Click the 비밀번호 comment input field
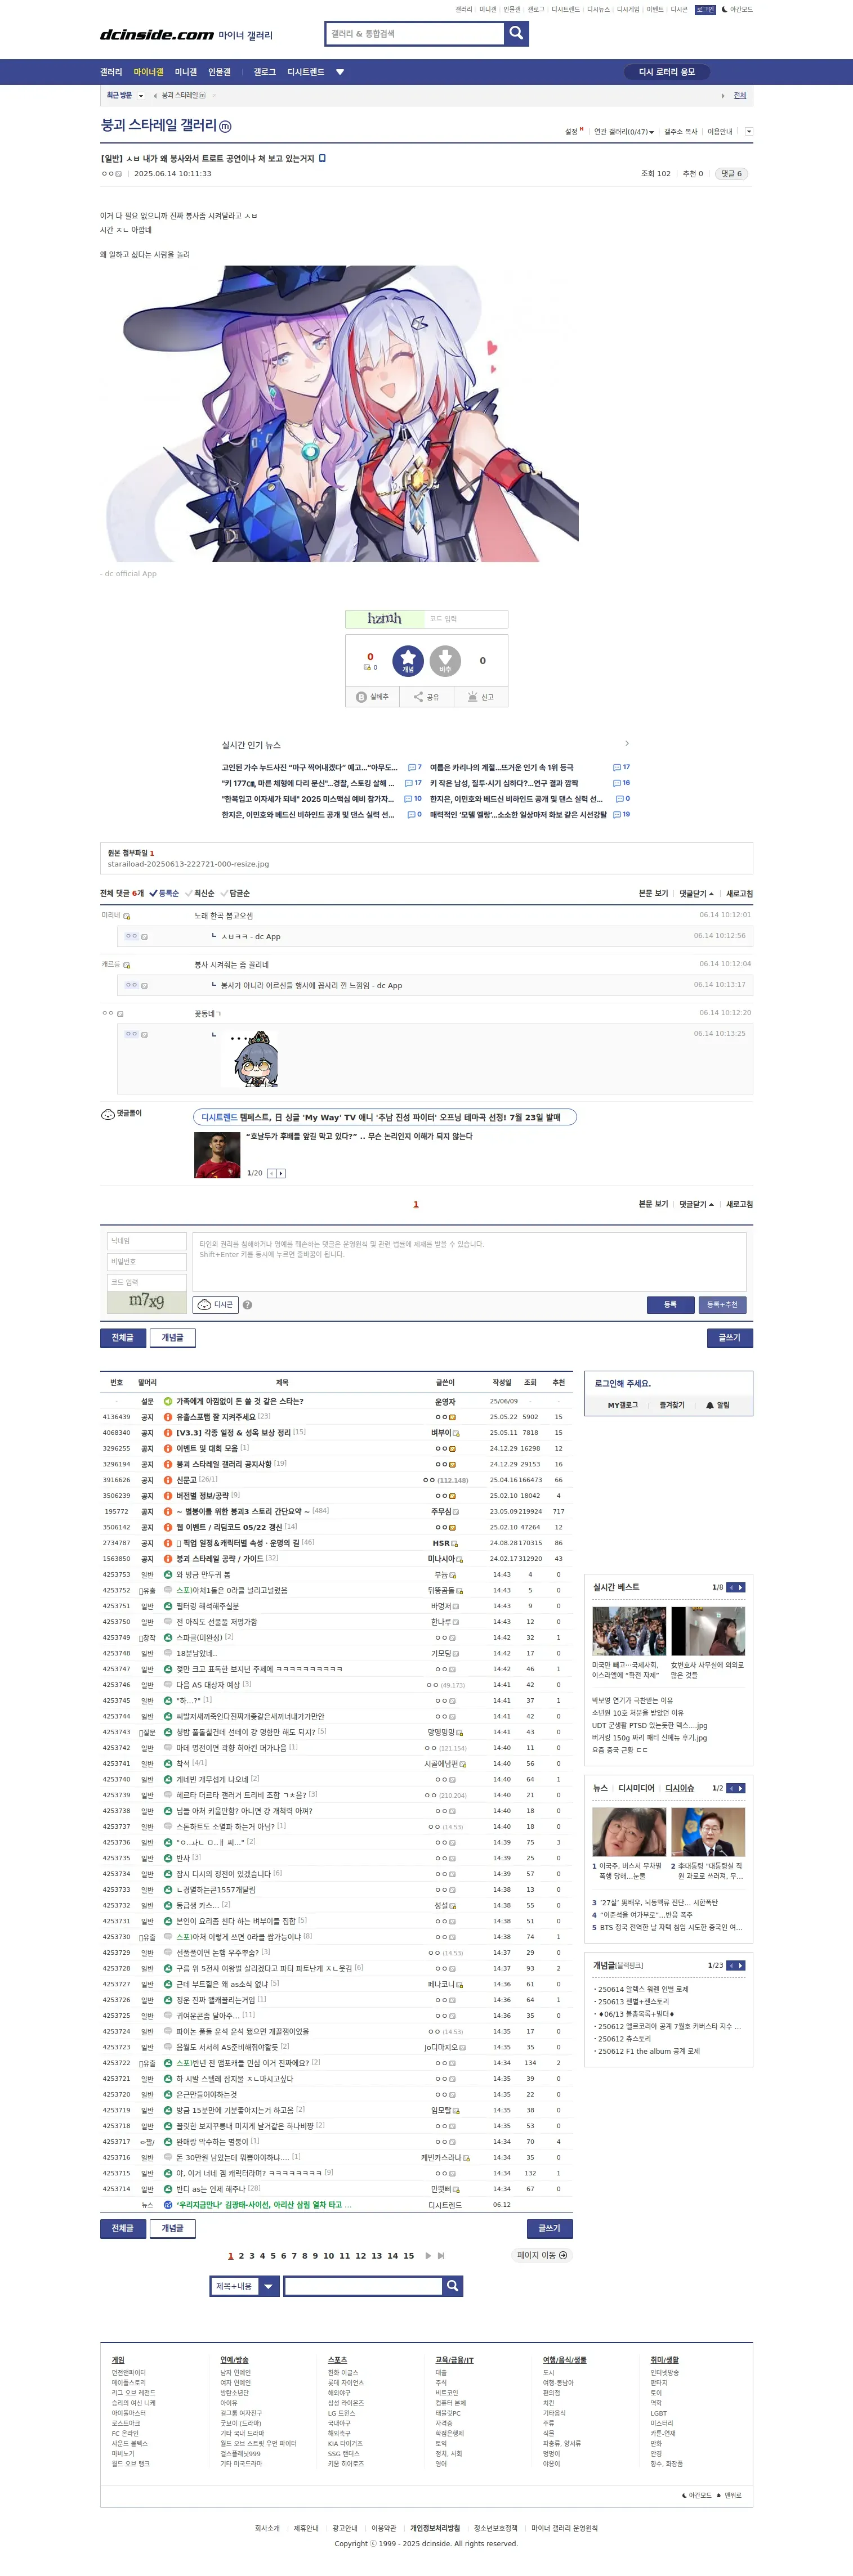The image size is (853, 2576). point(147,1262)
